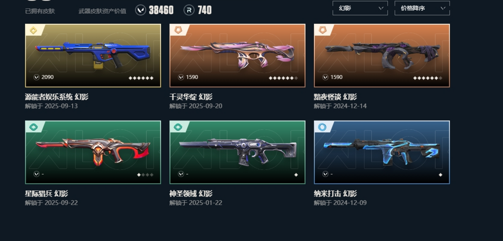Click the Radianite icon beside 740
This screenshot has height=241, width=503.
coord(189,10)
